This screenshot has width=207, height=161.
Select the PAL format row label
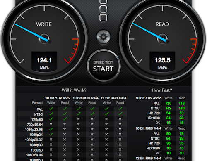(40, 109)
